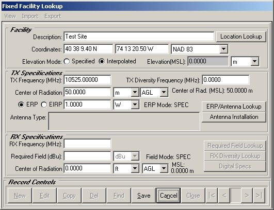
Task: Click the ERP/Antenna Lookup button
Action: 234,107
